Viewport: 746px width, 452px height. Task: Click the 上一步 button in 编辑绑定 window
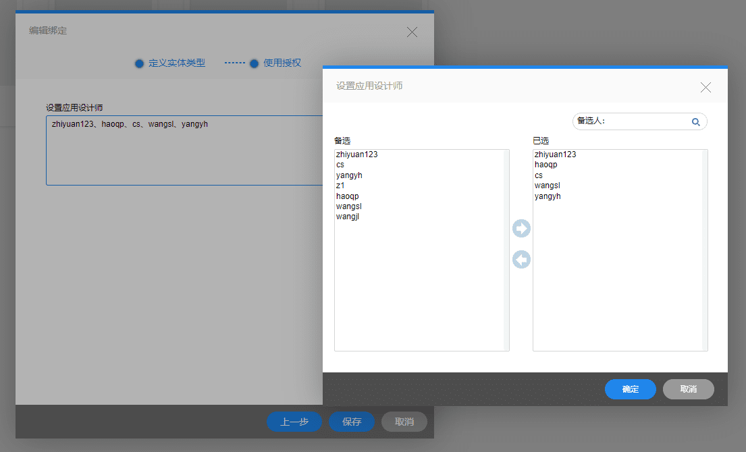coord(294,422)
